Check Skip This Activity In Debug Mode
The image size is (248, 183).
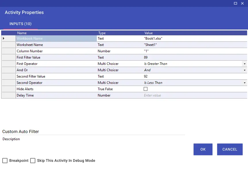click(33, 161)
